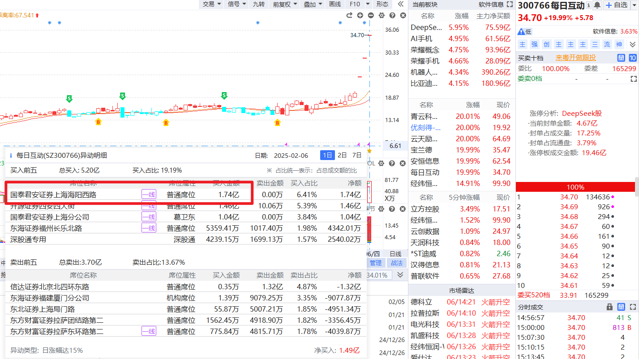Maximize the 软件信息 sector panel
This screenshot has height=359, width=639.
[x=510, y=4]
